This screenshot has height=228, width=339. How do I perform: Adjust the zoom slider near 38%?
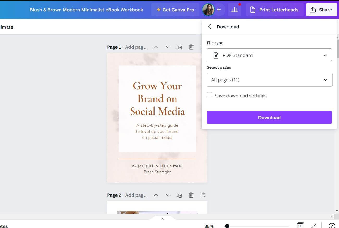pyautogui.click(x=227, y=226)
